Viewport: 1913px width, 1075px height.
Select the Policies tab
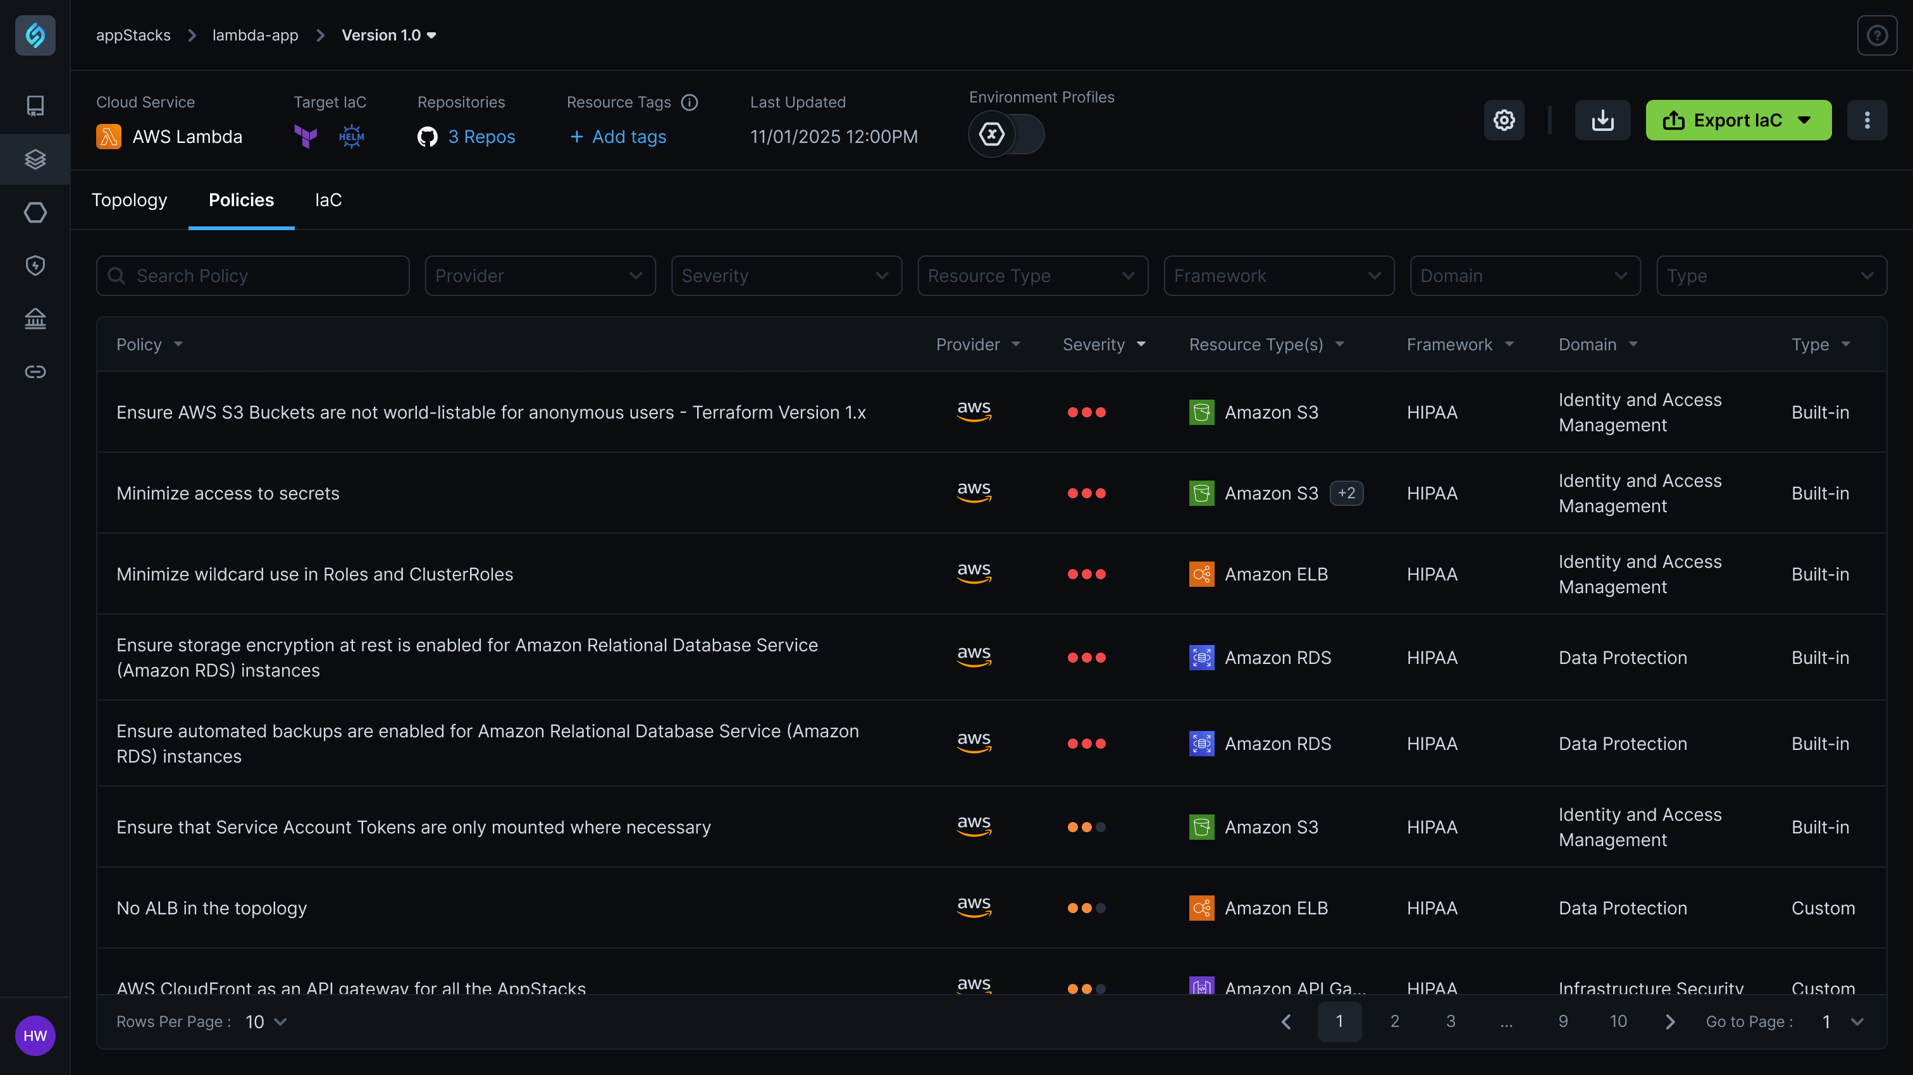click(x=242, y=200)
